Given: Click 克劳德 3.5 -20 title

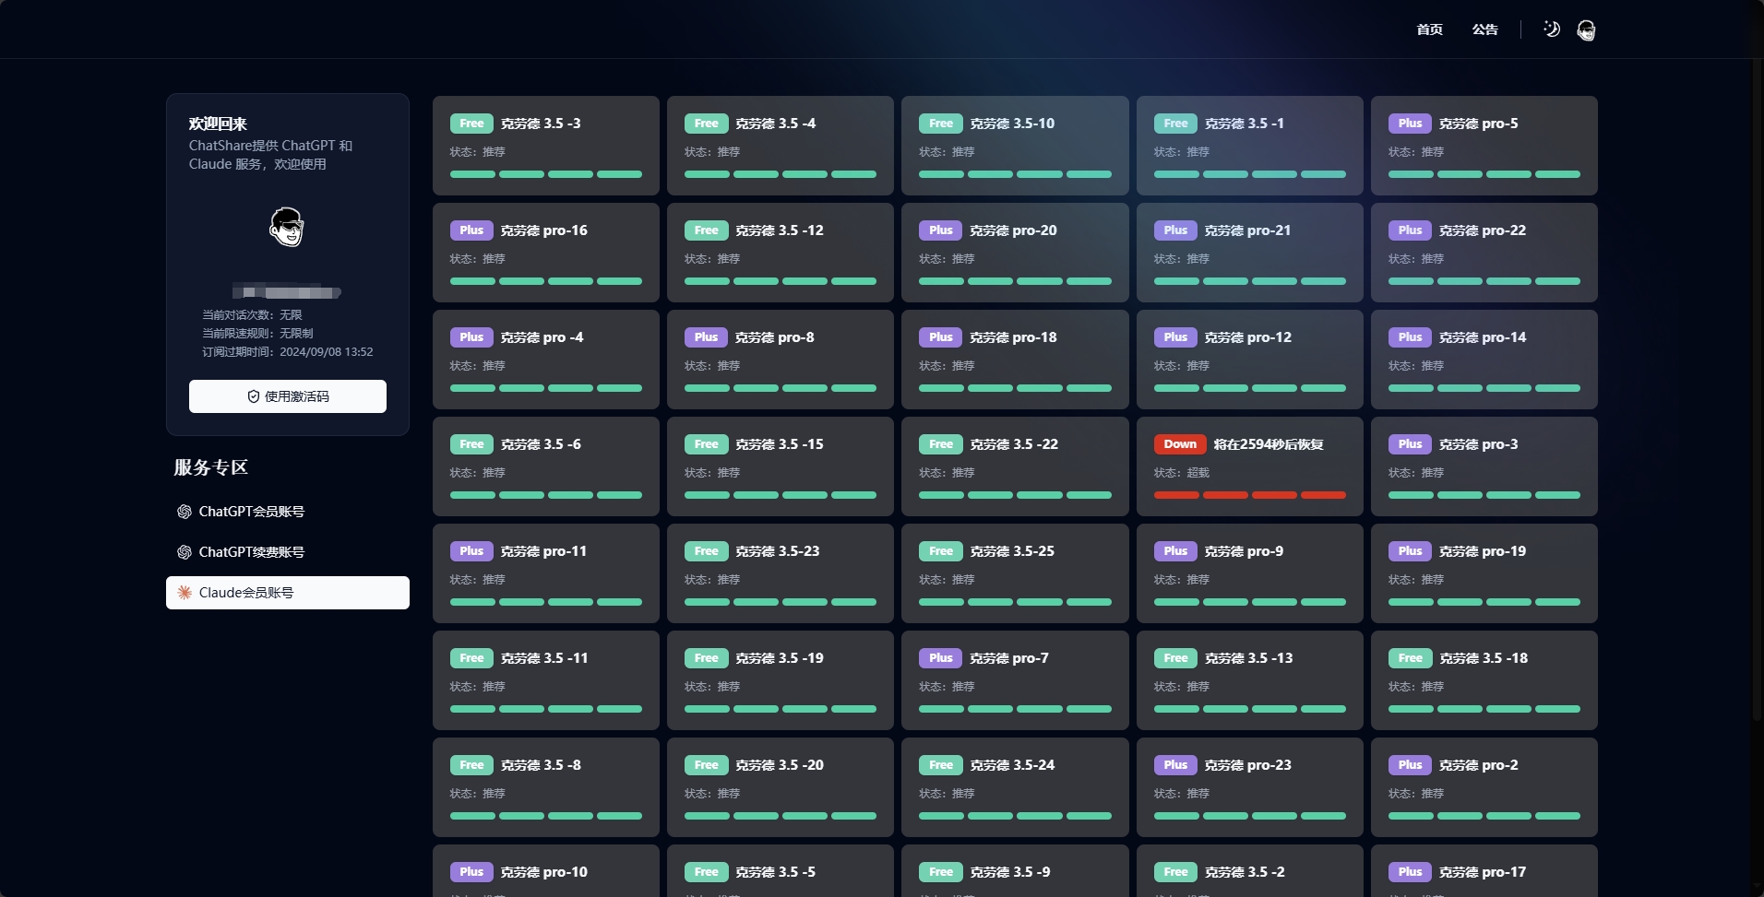Looking at the screenshot, I should [x=780, y=765].
